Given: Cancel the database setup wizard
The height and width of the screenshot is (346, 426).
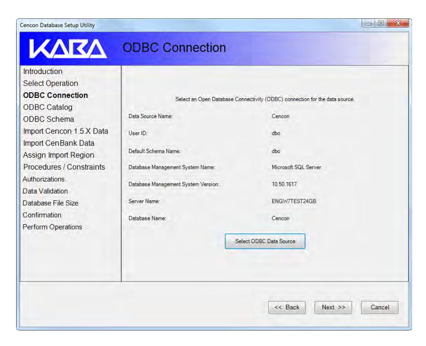Looking at the screenshot, I should tap(380, 307).
